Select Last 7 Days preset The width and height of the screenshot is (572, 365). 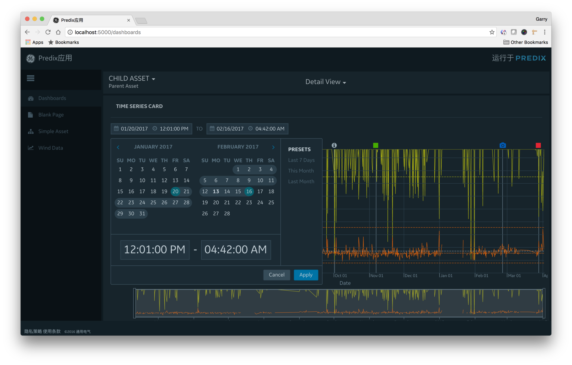tap(301, 160)
